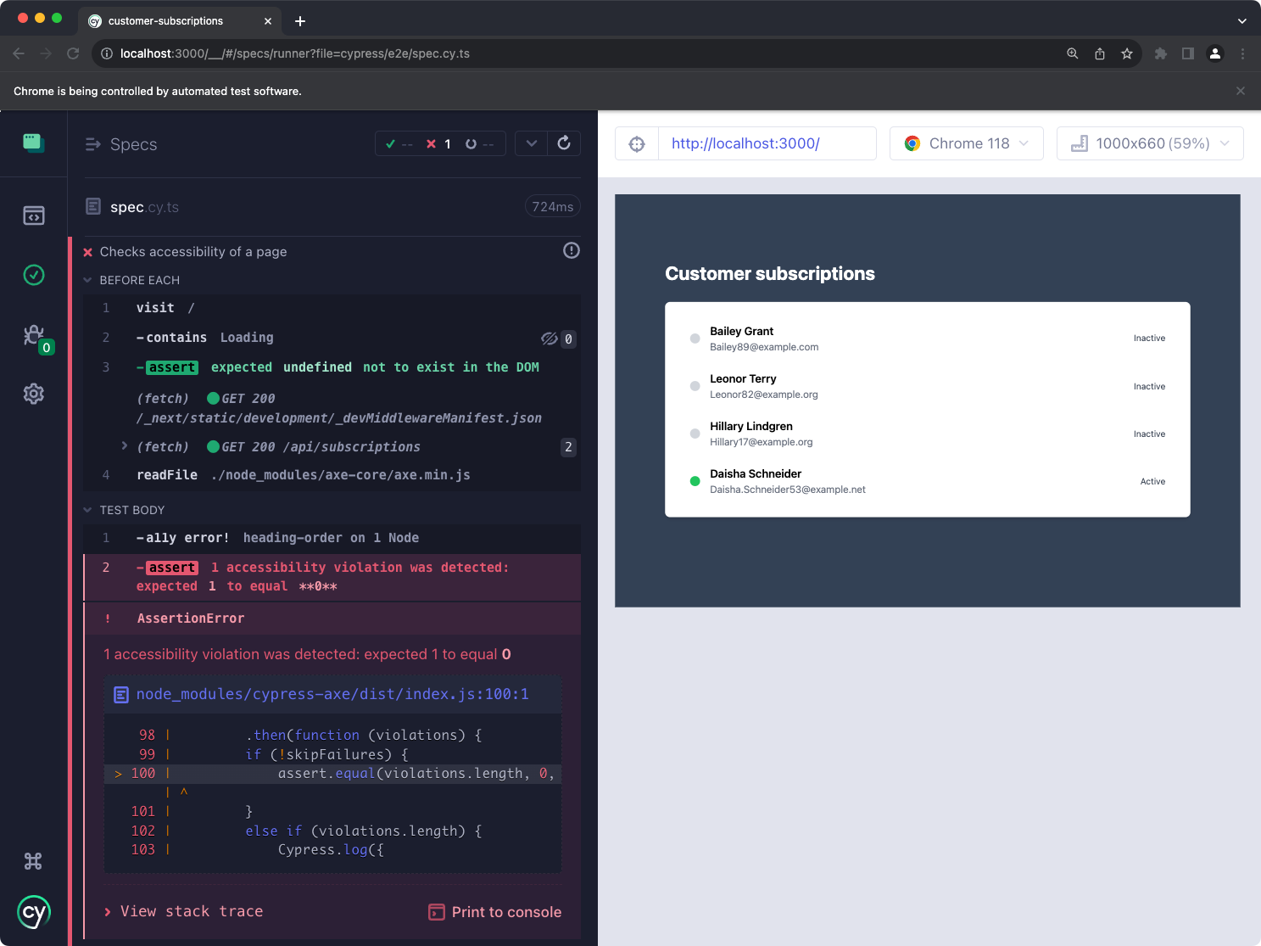This screenshot has width=1261, height=946.
Task: Close the customer-subscriptions tab
Action: [268, 20]
